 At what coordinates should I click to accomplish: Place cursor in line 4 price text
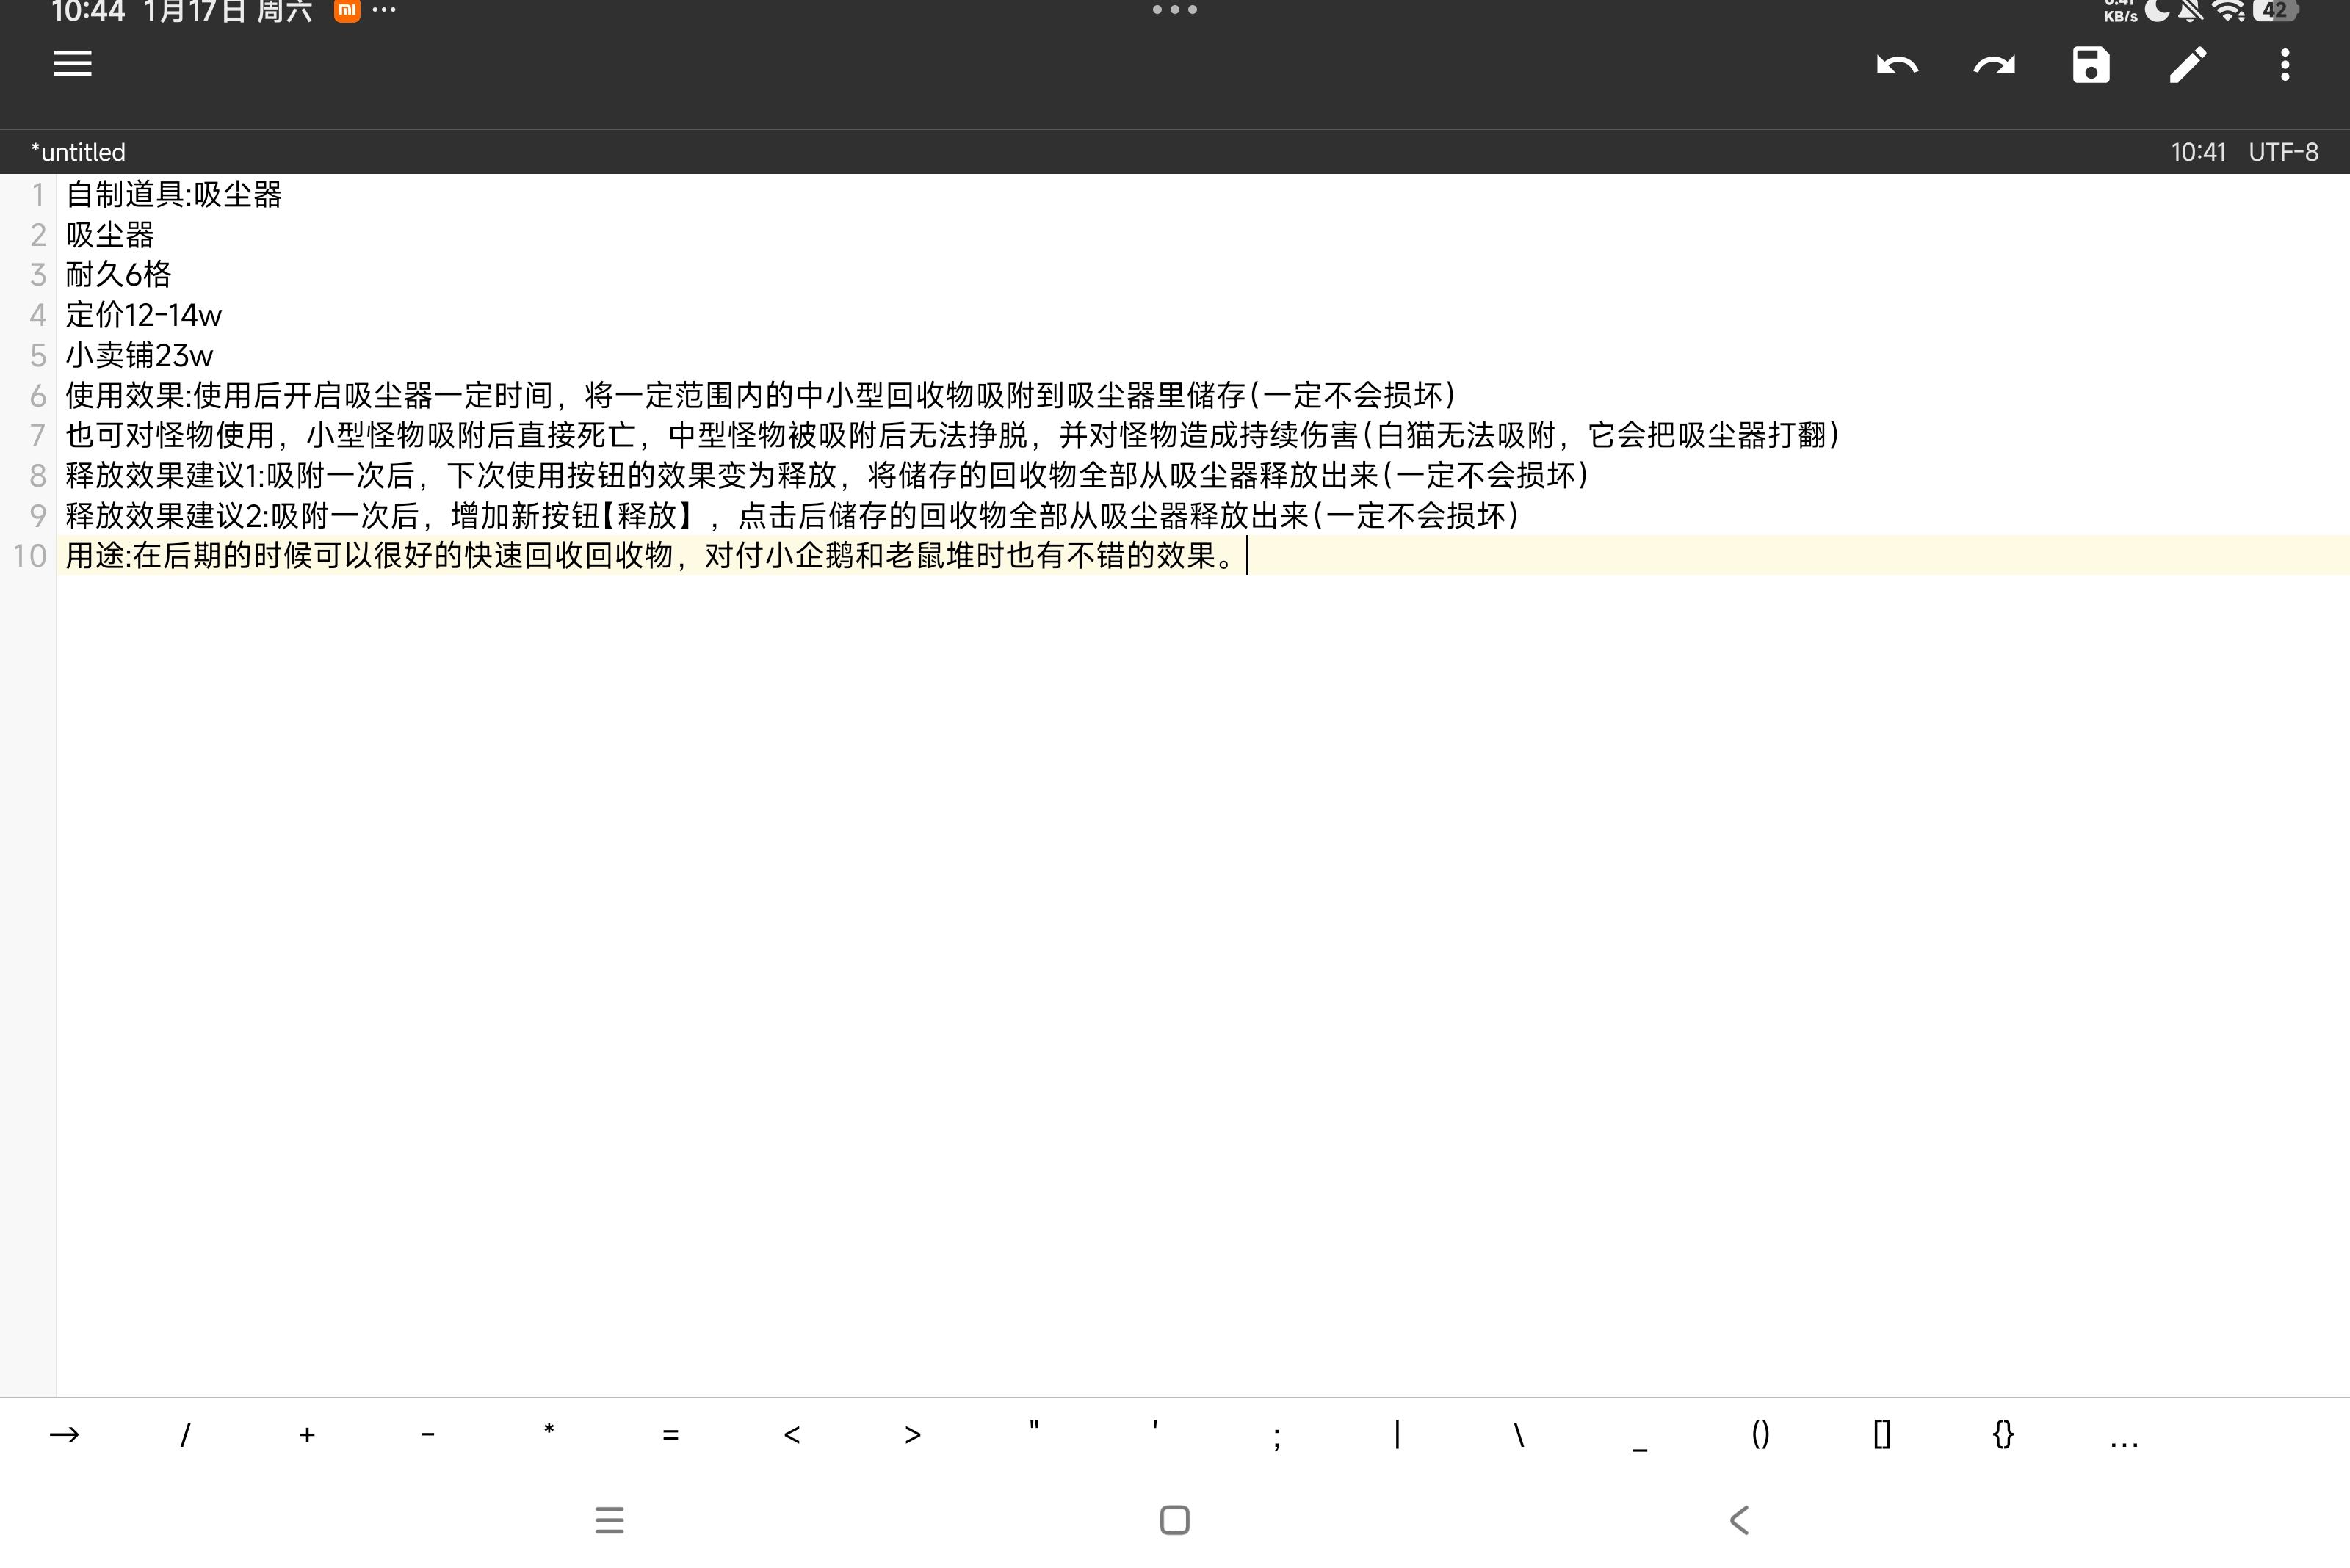tap(144, 315)
